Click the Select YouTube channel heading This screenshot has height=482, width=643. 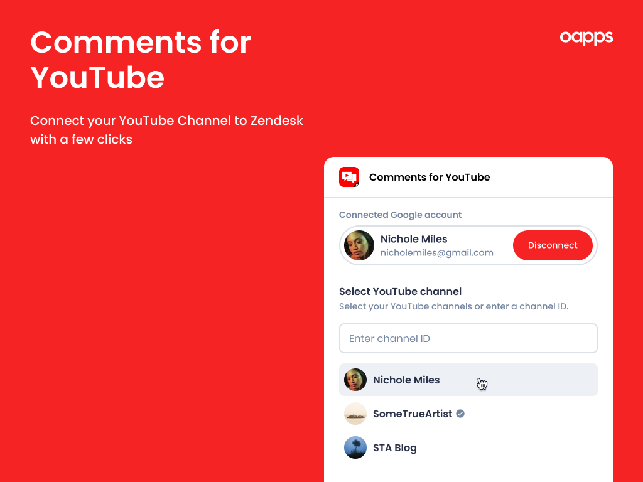coord(400,291)
